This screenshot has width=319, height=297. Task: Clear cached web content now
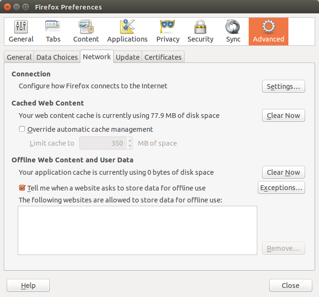click(x=284, y=116)
